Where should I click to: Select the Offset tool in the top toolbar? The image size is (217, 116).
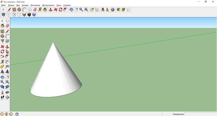coord(65,10)
